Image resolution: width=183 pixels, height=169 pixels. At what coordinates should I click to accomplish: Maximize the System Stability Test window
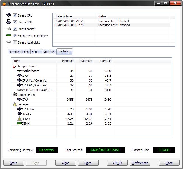point(166,3)
